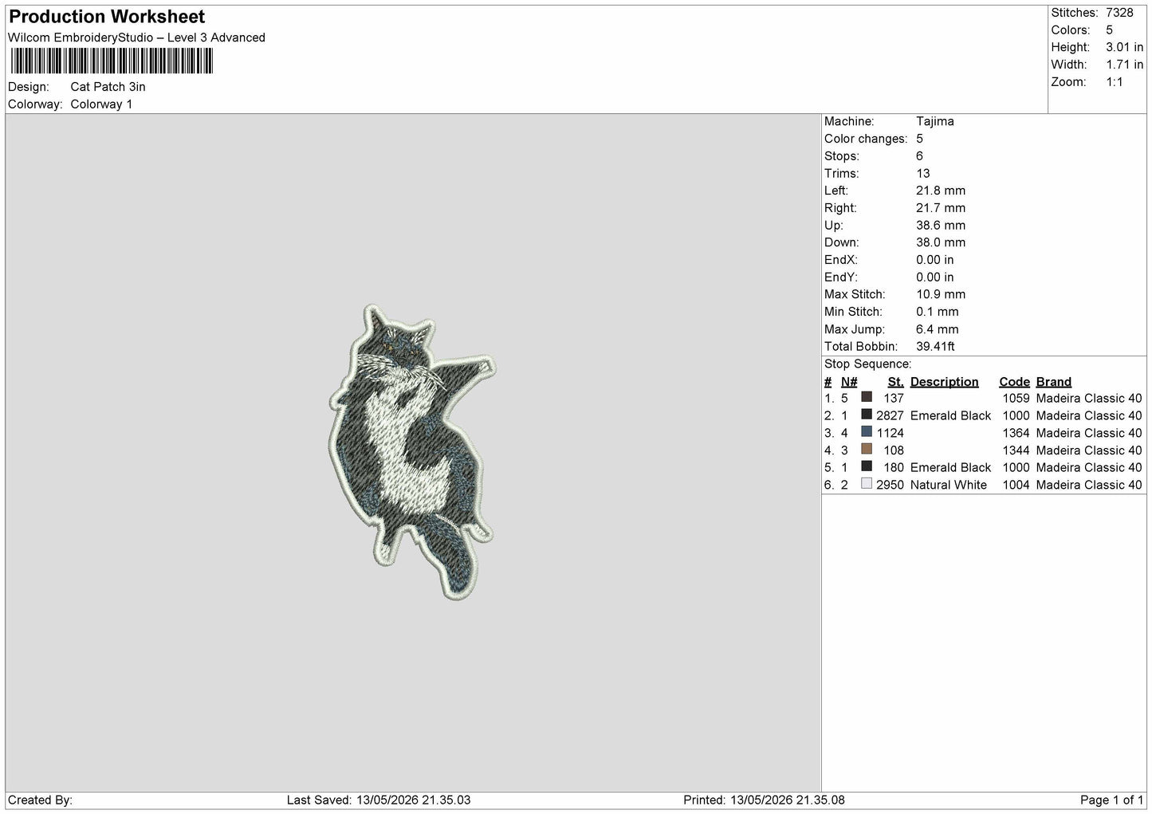
Task: Click the 'Created By:' label
Action: 41,800
